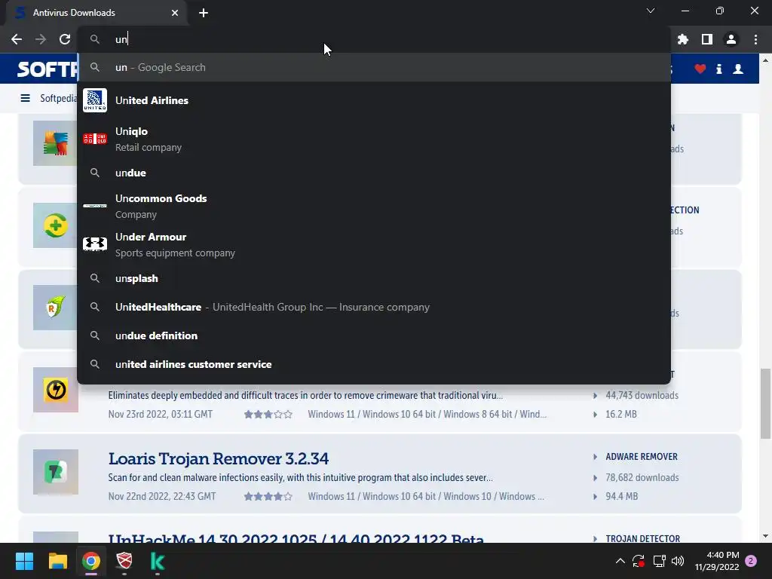The image size is (772, 579).
Task: Open the Chrome profile avatar icon
Action: click(731, 39)
